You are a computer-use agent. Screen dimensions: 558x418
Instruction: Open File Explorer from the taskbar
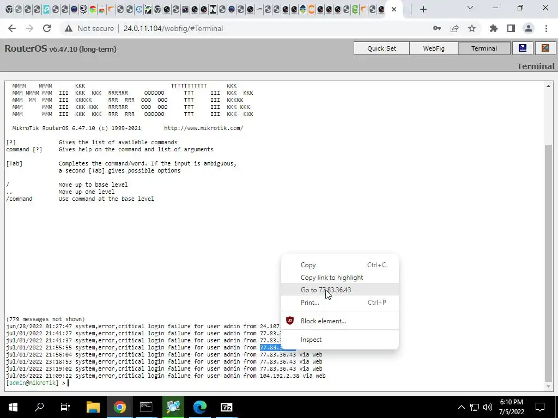click(x=93, y=407)
